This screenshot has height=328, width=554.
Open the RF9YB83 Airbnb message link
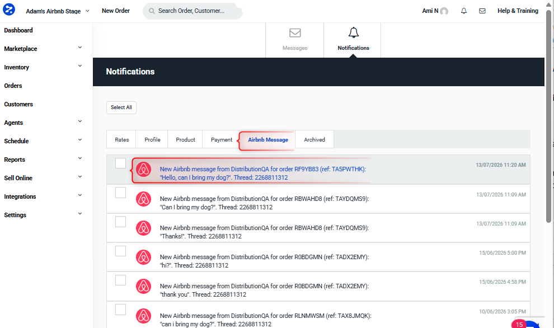click(x=263, y=173)
